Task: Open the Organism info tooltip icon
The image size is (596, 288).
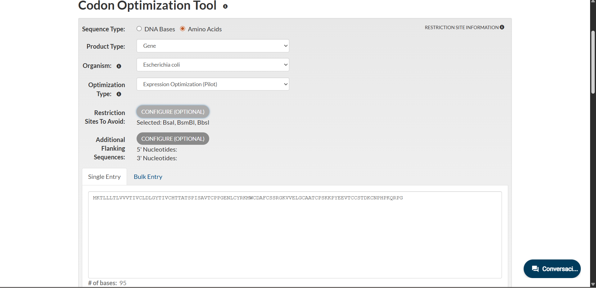Action: click(x=119, y=66)
